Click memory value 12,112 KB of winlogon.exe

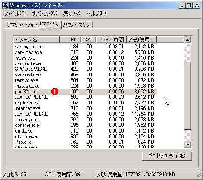click(x=143, y=47)
